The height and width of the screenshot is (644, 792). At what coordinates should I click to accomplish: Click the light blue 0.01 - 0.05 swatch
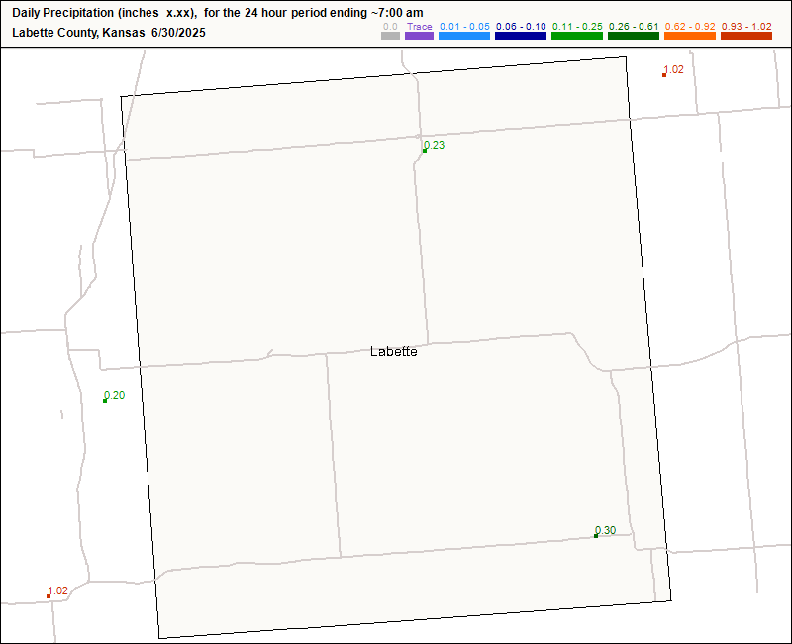click(x=464, y=36)
